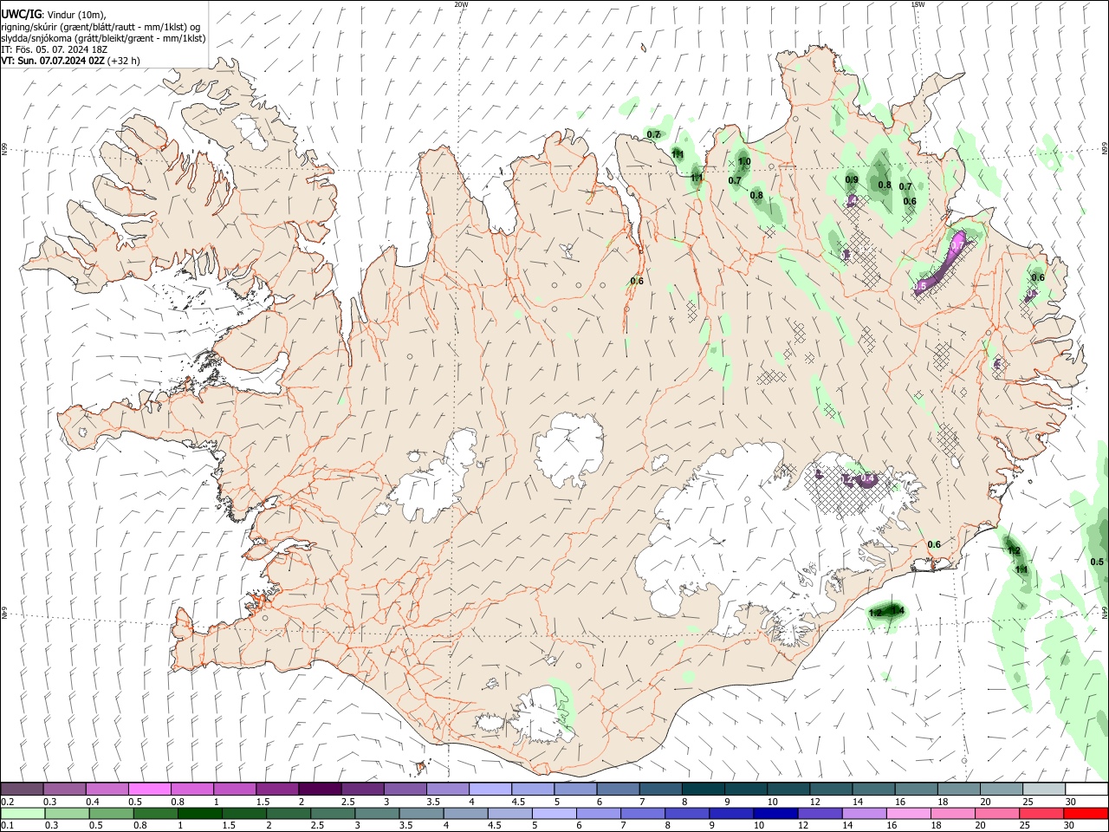Select the lilac 14 rain legend swatch

click(863, 813)
